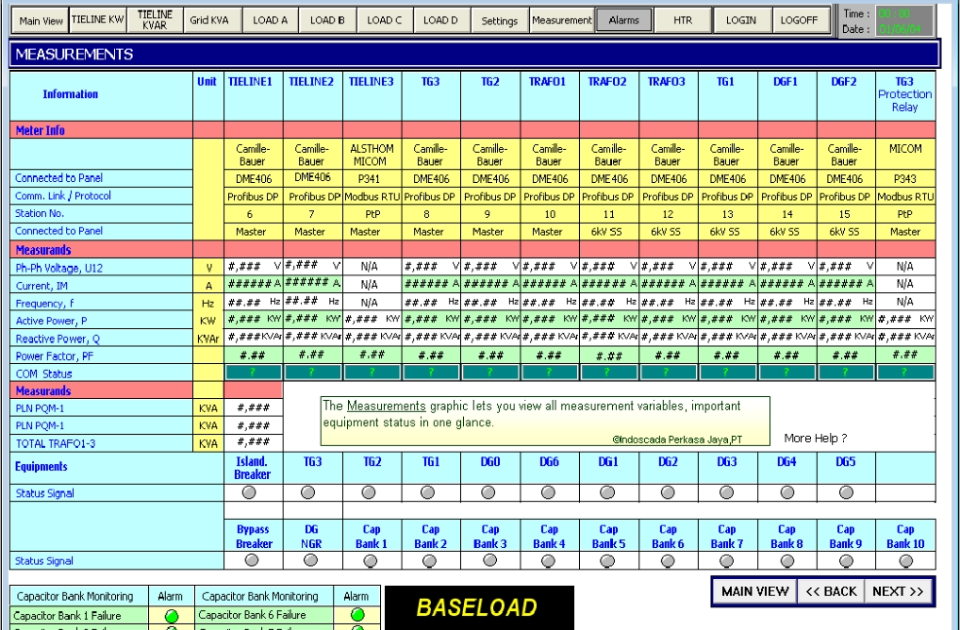Screen dimensions: 960x630
Task: Click the Island Breaker status signal indicator
Action: (253, 492)
